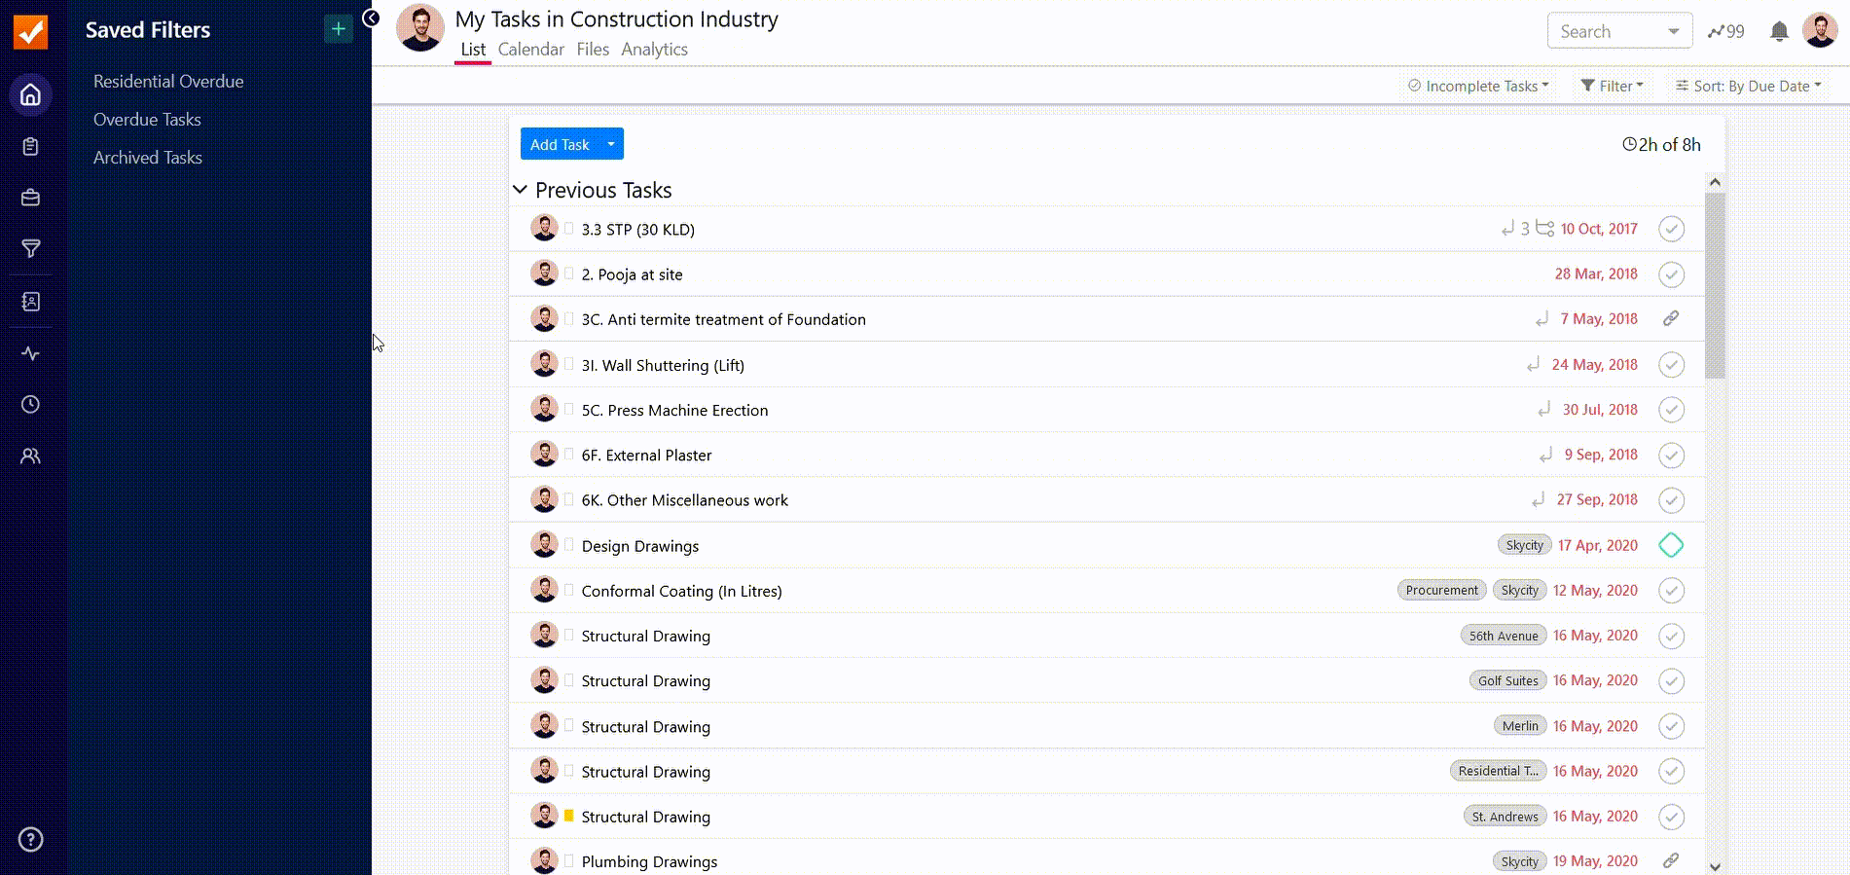Mark '2. Pooja at site' task complete
This screenshot has width=1850, height=875.
[x=1671, y=274]
